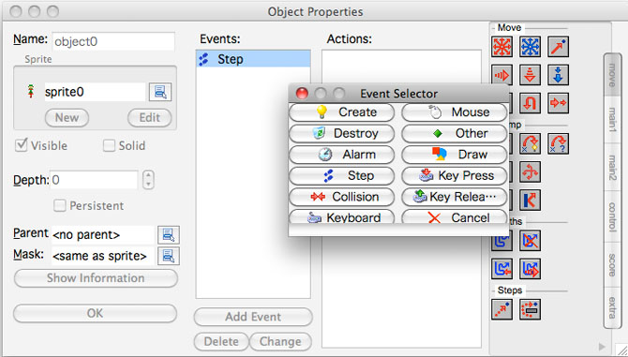The width and height of the screenshot is (628, 357).
Task: Choose Keyboard in the Event Selector
Action: (x=341, y=216)
